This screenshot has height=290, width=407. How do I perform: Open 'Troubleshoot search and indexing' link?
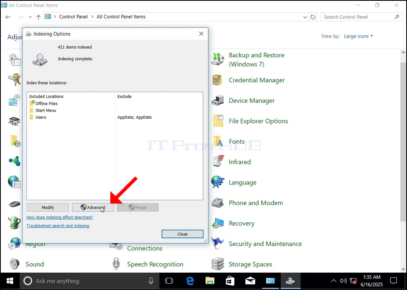58,226
